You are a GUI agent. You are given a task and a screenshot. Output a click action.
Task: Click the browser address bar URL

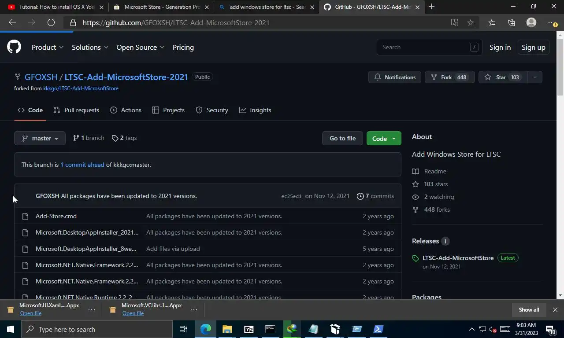pos(176,22)
